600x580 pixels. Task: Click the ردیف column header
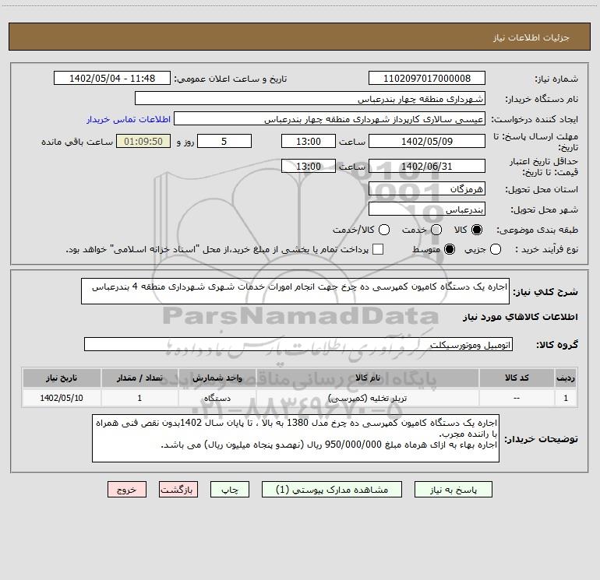coord(566,378)
